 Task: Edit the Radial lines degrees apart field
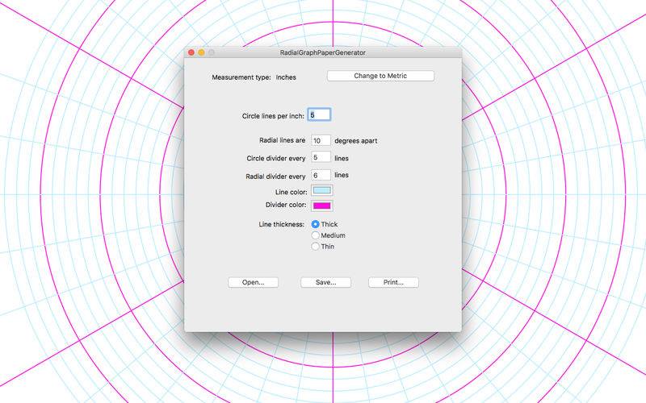click(x=321, y=140)
